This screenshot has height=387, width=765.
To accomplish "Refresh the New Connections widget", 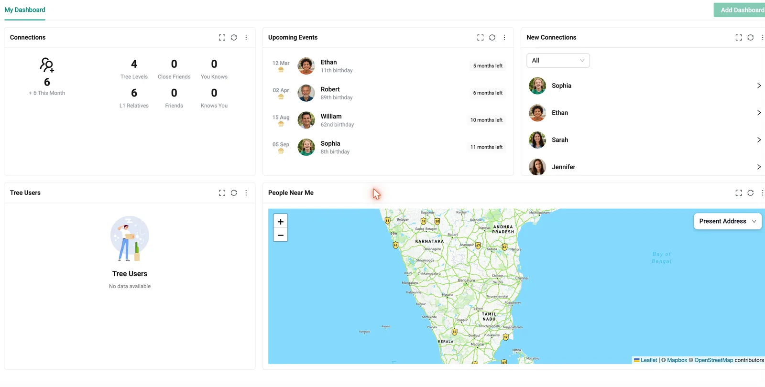I will (x=751, y=37).
